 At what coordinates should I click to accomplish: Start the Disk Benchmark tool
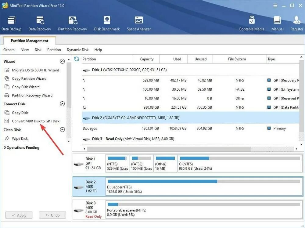107,24
